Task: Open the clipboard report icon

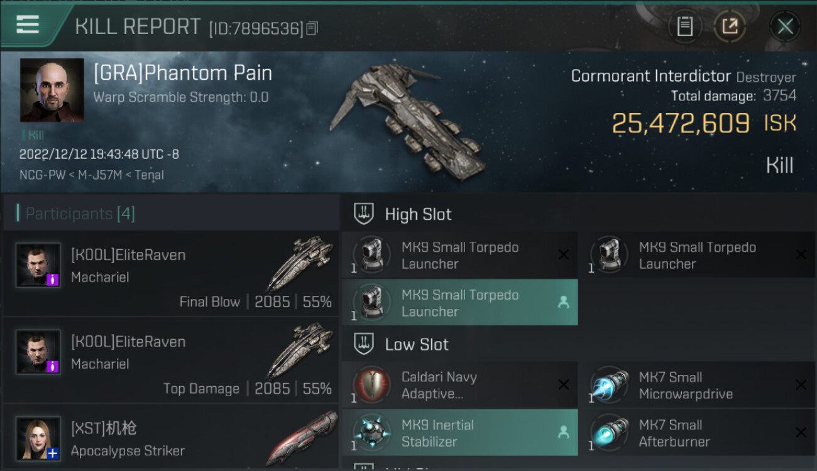Action: 685,26
